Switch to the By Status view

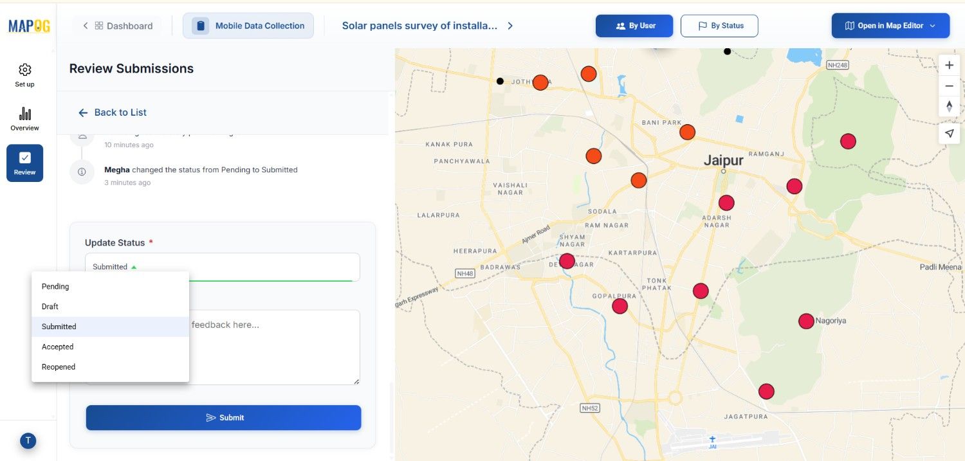(x=719, y=26)
